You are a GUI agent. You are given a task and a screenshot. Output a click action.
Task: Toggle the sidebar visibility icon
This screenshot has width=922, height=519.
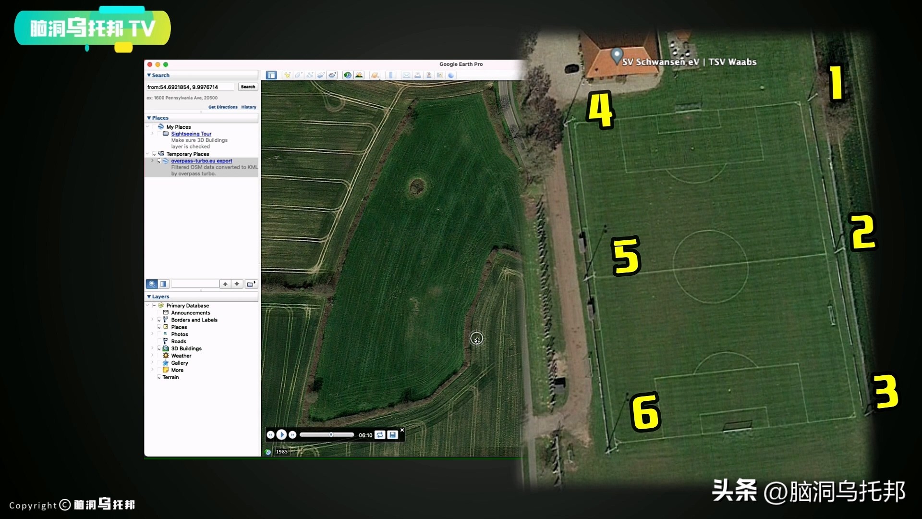click(271, 75)
